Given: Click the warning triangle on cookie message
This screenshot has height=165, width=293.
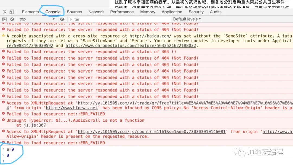Looking at the screenshot, I should point(3,35).
